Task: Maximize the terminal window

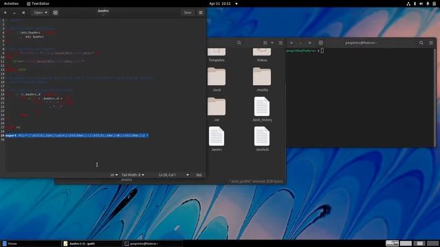Action: pyautogui.click(x=310, y=43)
